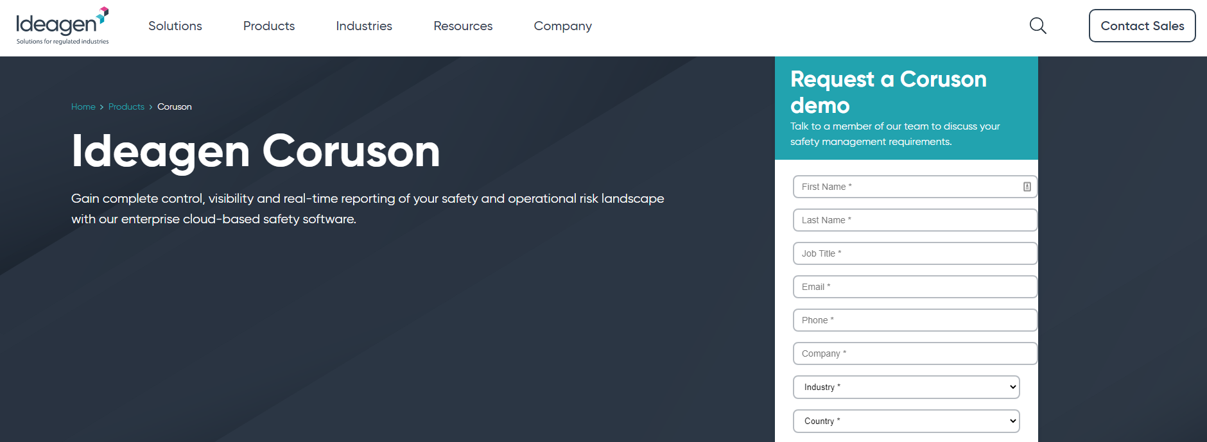Open the Company menu in the header
1207x442 pixels.
[563, 26]
